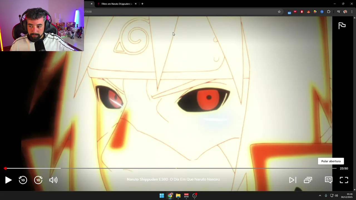
Task: Click the microphone tray icon
Action: pos(326,196)
